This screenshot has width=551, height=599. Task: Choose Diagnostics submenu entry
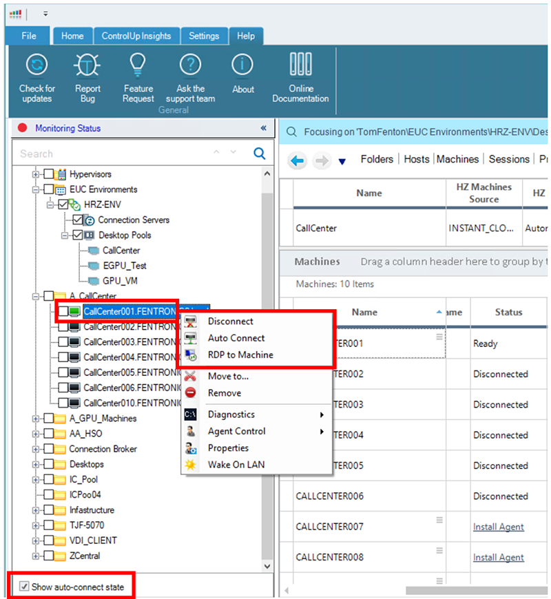[256, 414]
